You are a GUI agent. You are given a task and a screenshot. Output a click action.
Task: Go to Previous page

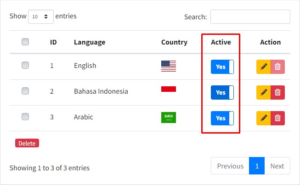coord(230,166)
